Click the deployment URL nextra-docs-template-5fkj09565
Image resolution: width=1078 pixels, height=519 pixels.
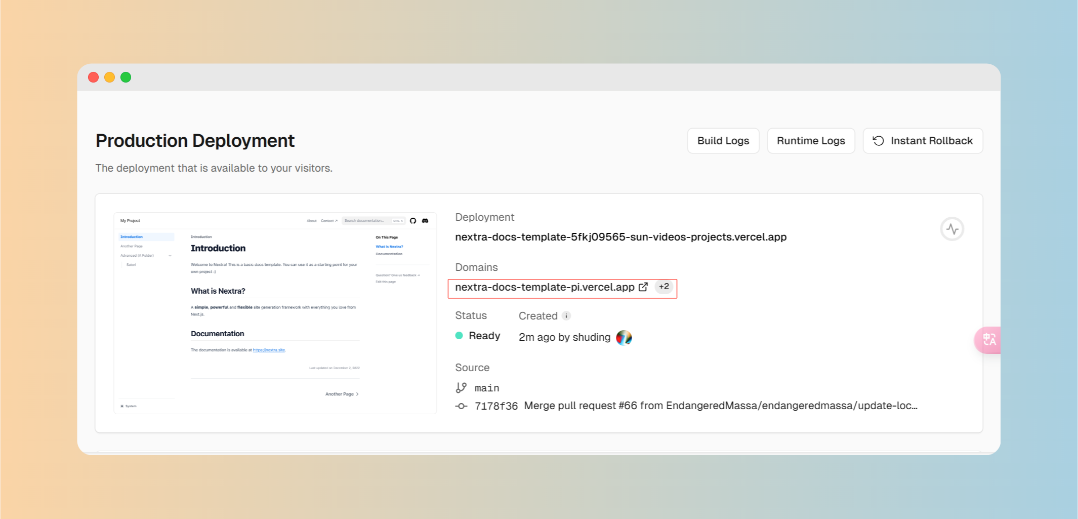tap(620, 237)
